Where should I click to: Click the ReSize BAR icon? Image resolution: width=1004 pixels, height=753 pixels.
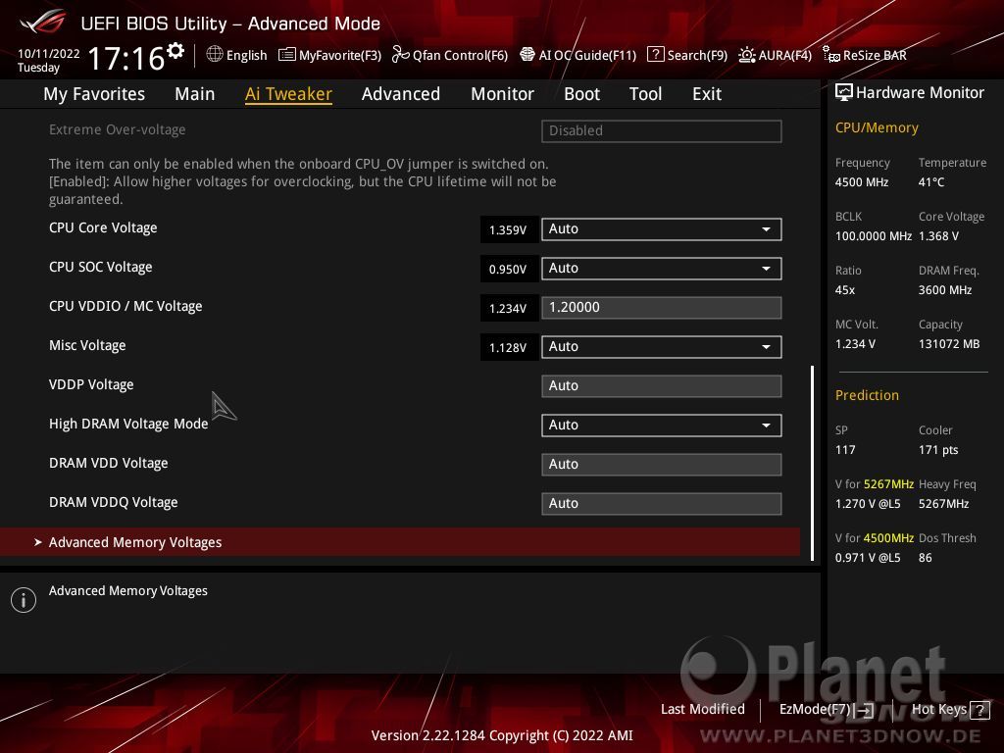(831, 55)
